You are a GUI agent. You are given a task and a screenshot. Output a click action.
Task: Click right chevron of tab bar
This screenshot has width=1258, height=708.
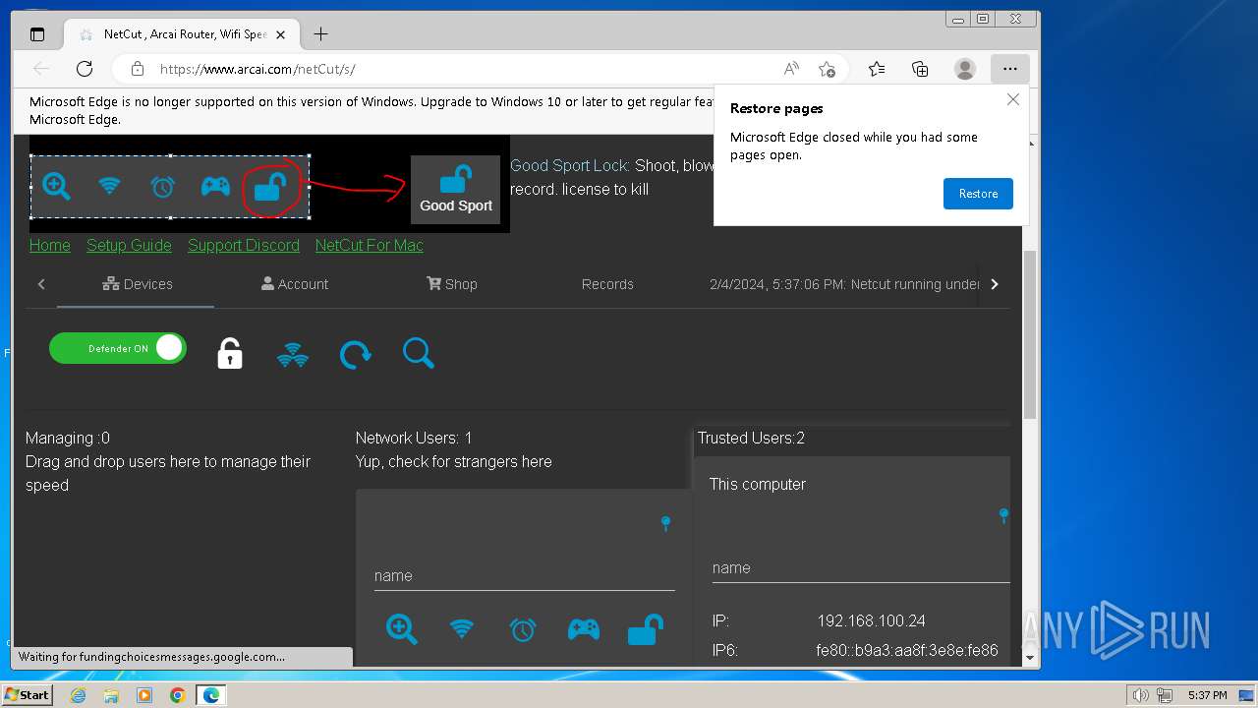point(995,284)
